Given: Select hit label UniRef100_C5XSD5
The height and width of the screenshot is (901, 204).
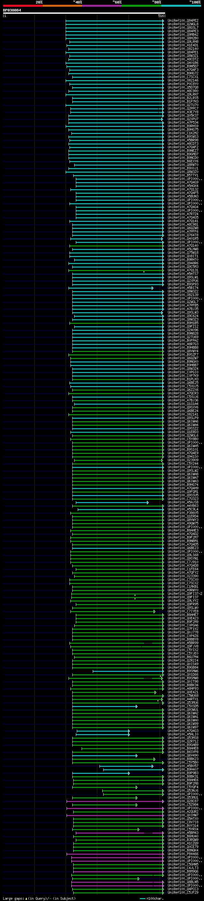Looking at the screenshot, I should [183, 707].
